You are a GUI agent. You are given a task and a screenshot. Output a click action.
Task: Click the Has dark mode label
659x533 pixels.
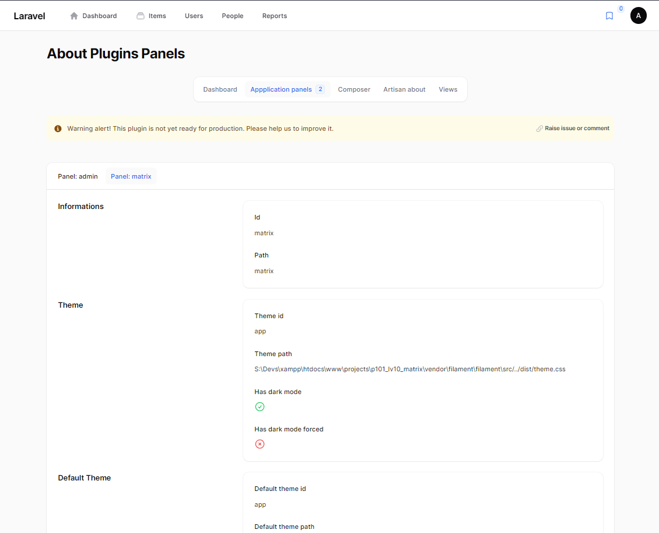pyautogui.click(x=278, y=392)
